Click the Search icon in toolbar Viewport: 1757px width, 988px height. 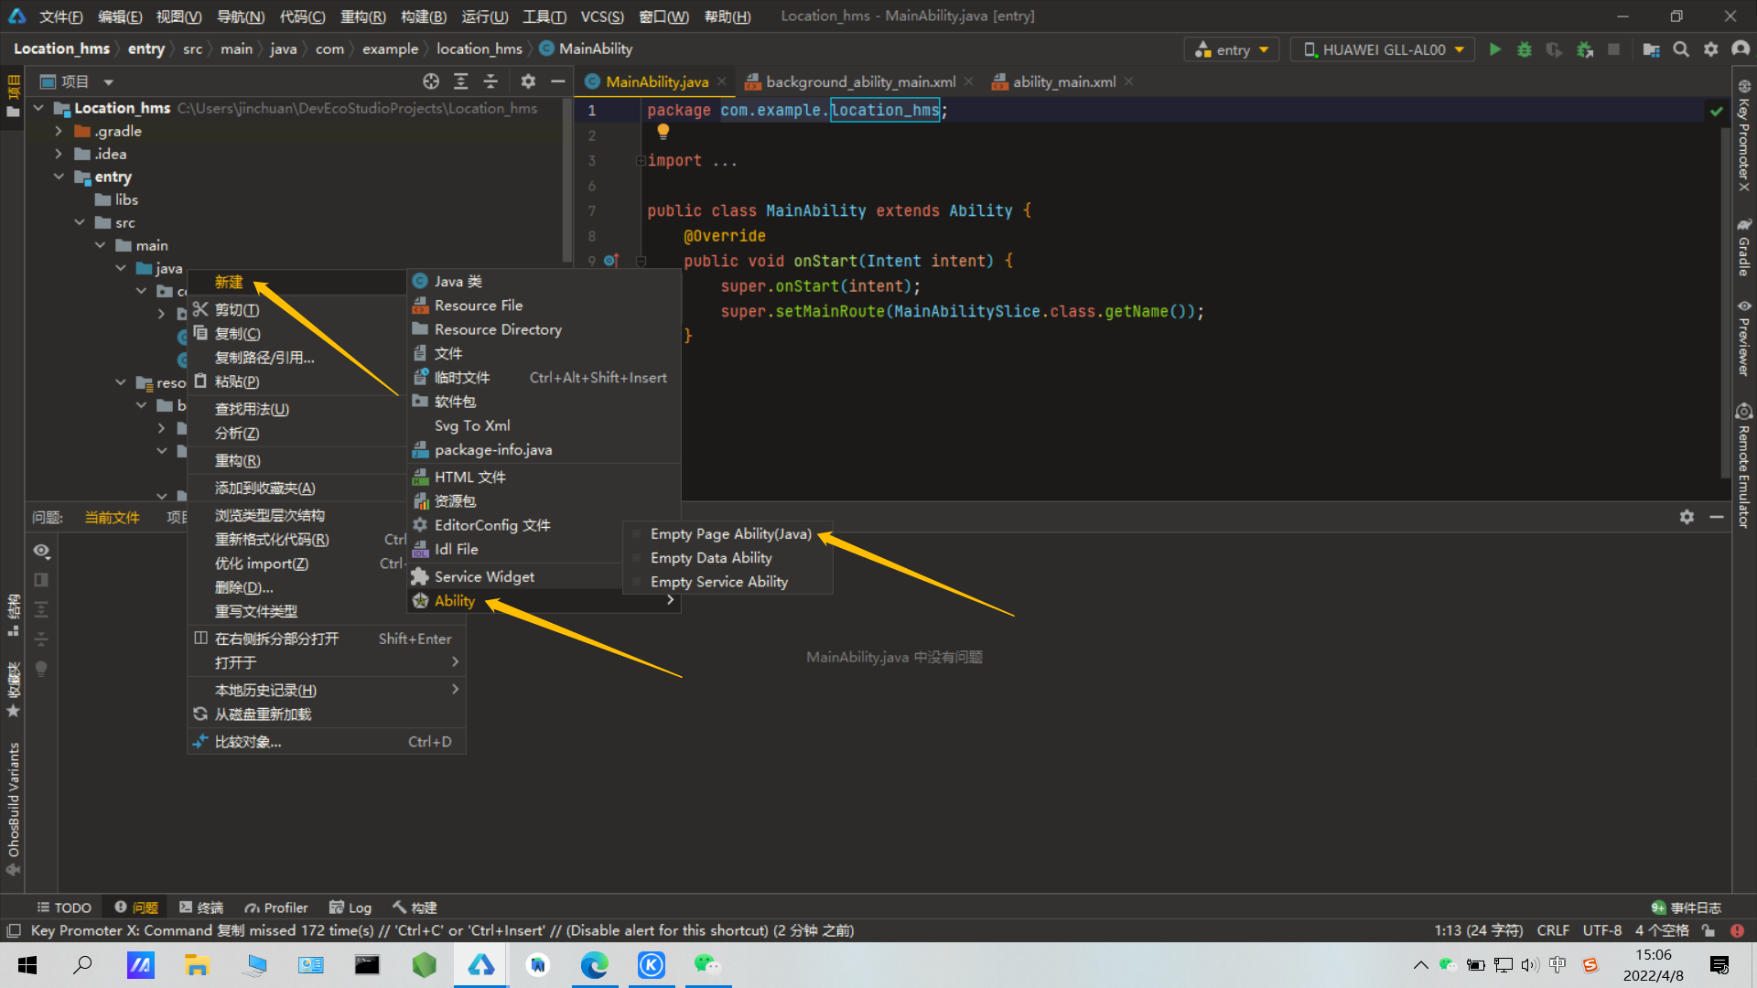click(x=1682, y=48)
